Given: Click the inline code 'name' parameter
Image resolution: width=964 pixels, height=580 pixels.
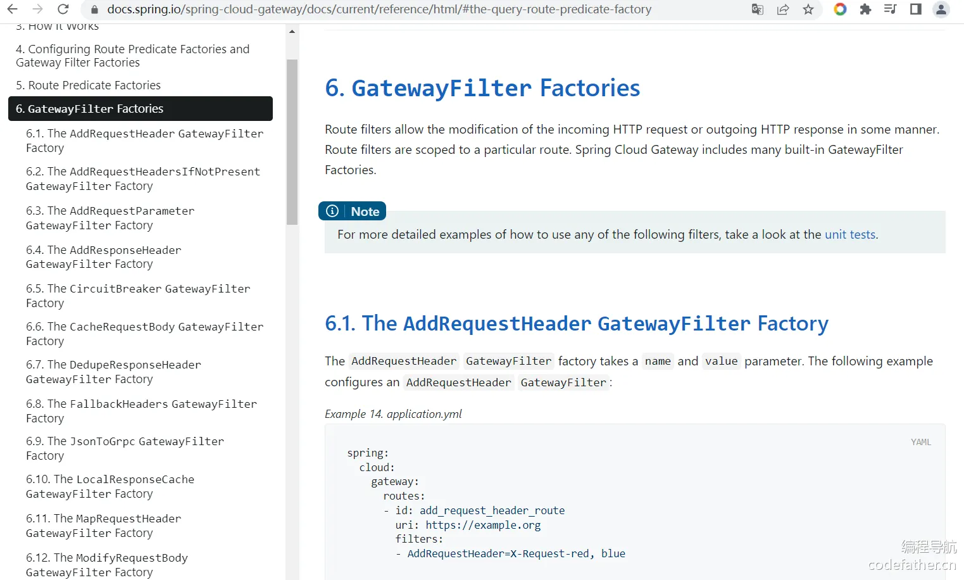Looking at the screenshot, I should click(658, 361).
